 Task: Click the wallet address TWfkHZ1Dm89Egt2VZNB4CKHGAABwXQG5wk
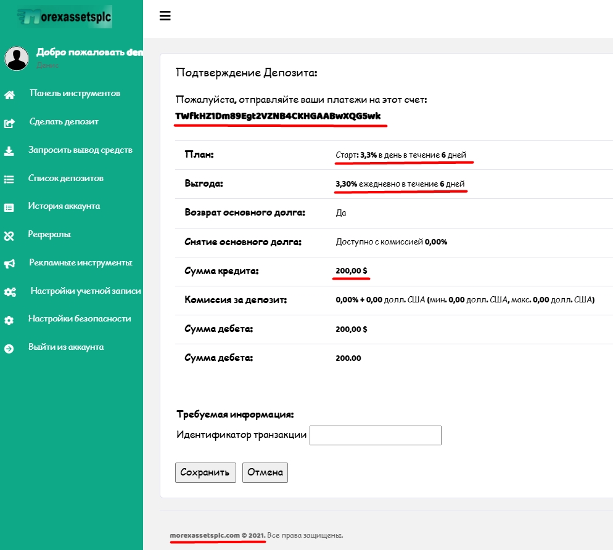click(278, 116)
